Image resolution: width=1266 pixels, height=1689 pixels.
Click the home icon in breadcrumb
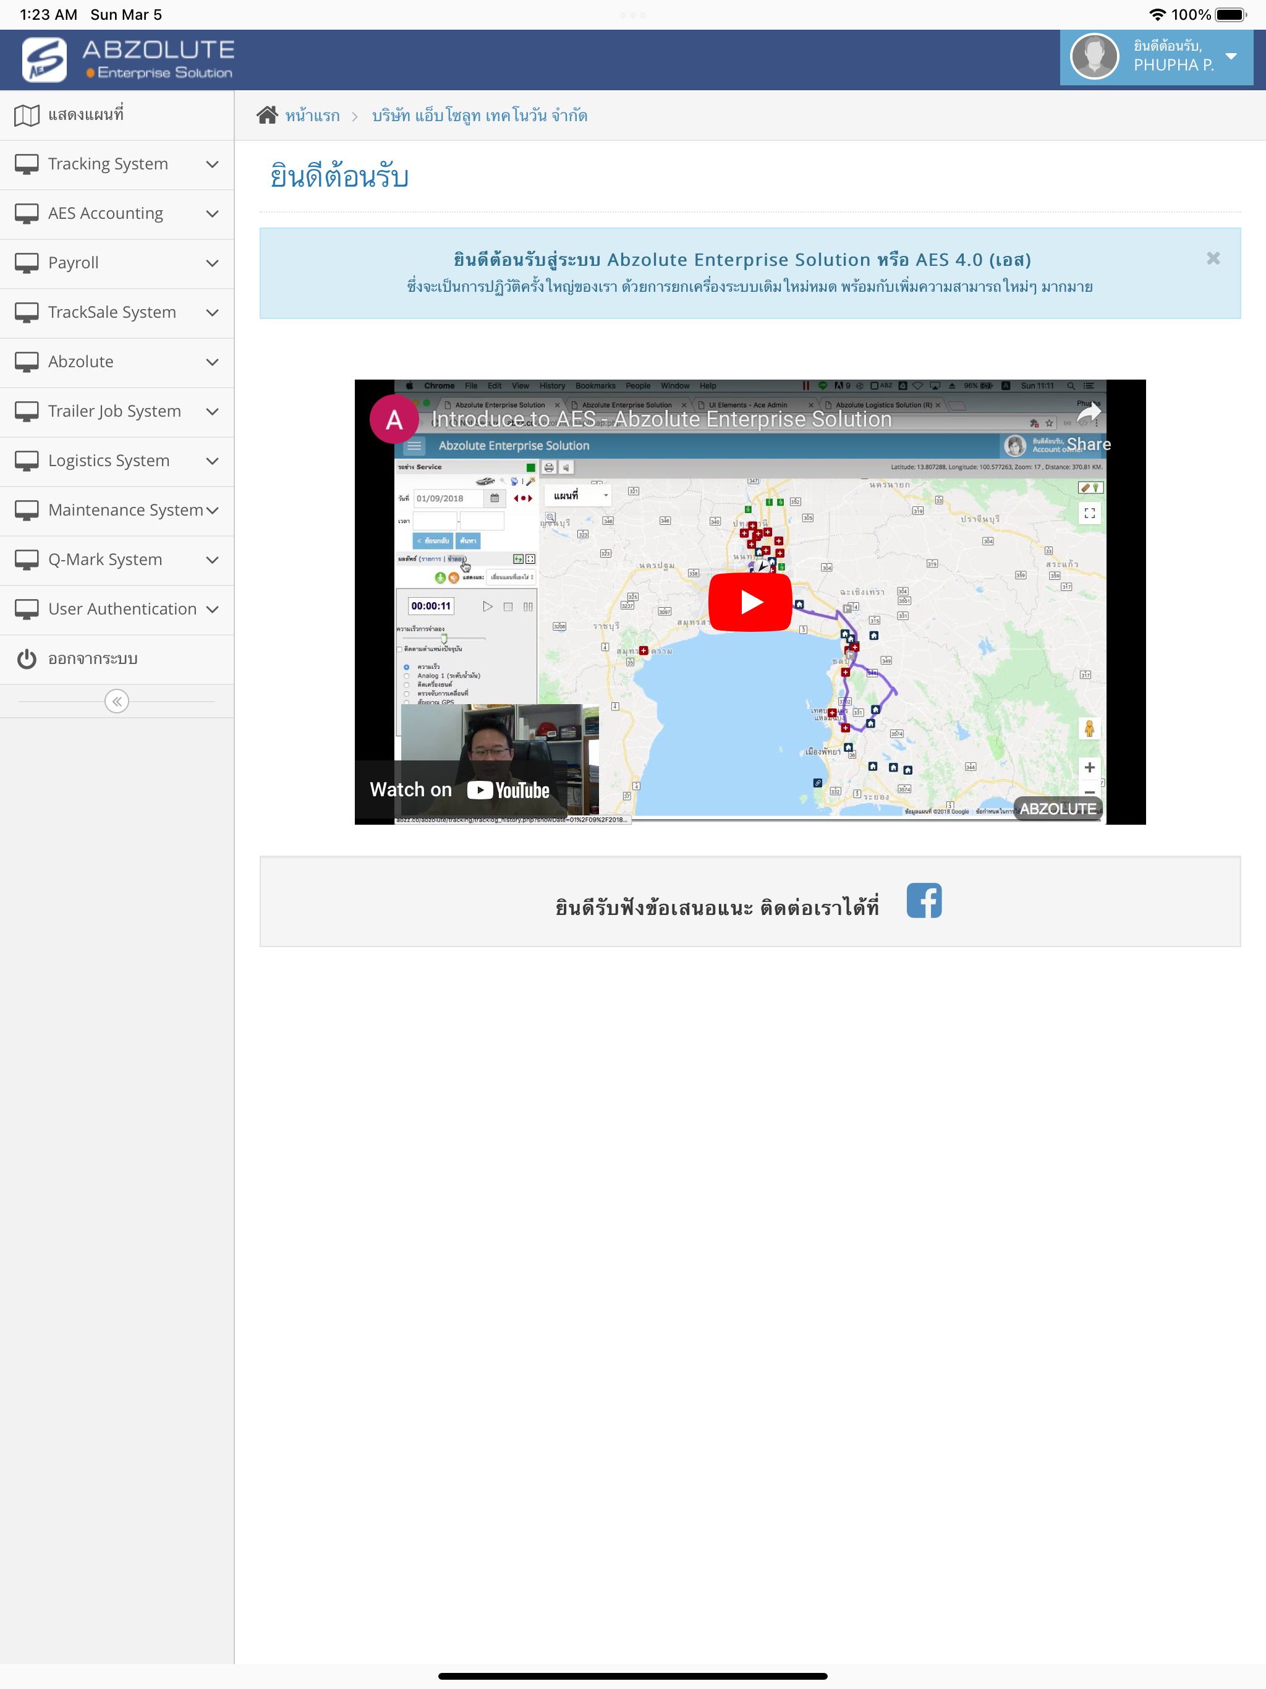click(267, 115)
